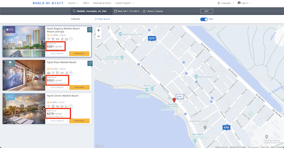The image size is (284, 148).
Task: Open Hyatt Centric Waikiki Beach title
Action: pos(62,96)
